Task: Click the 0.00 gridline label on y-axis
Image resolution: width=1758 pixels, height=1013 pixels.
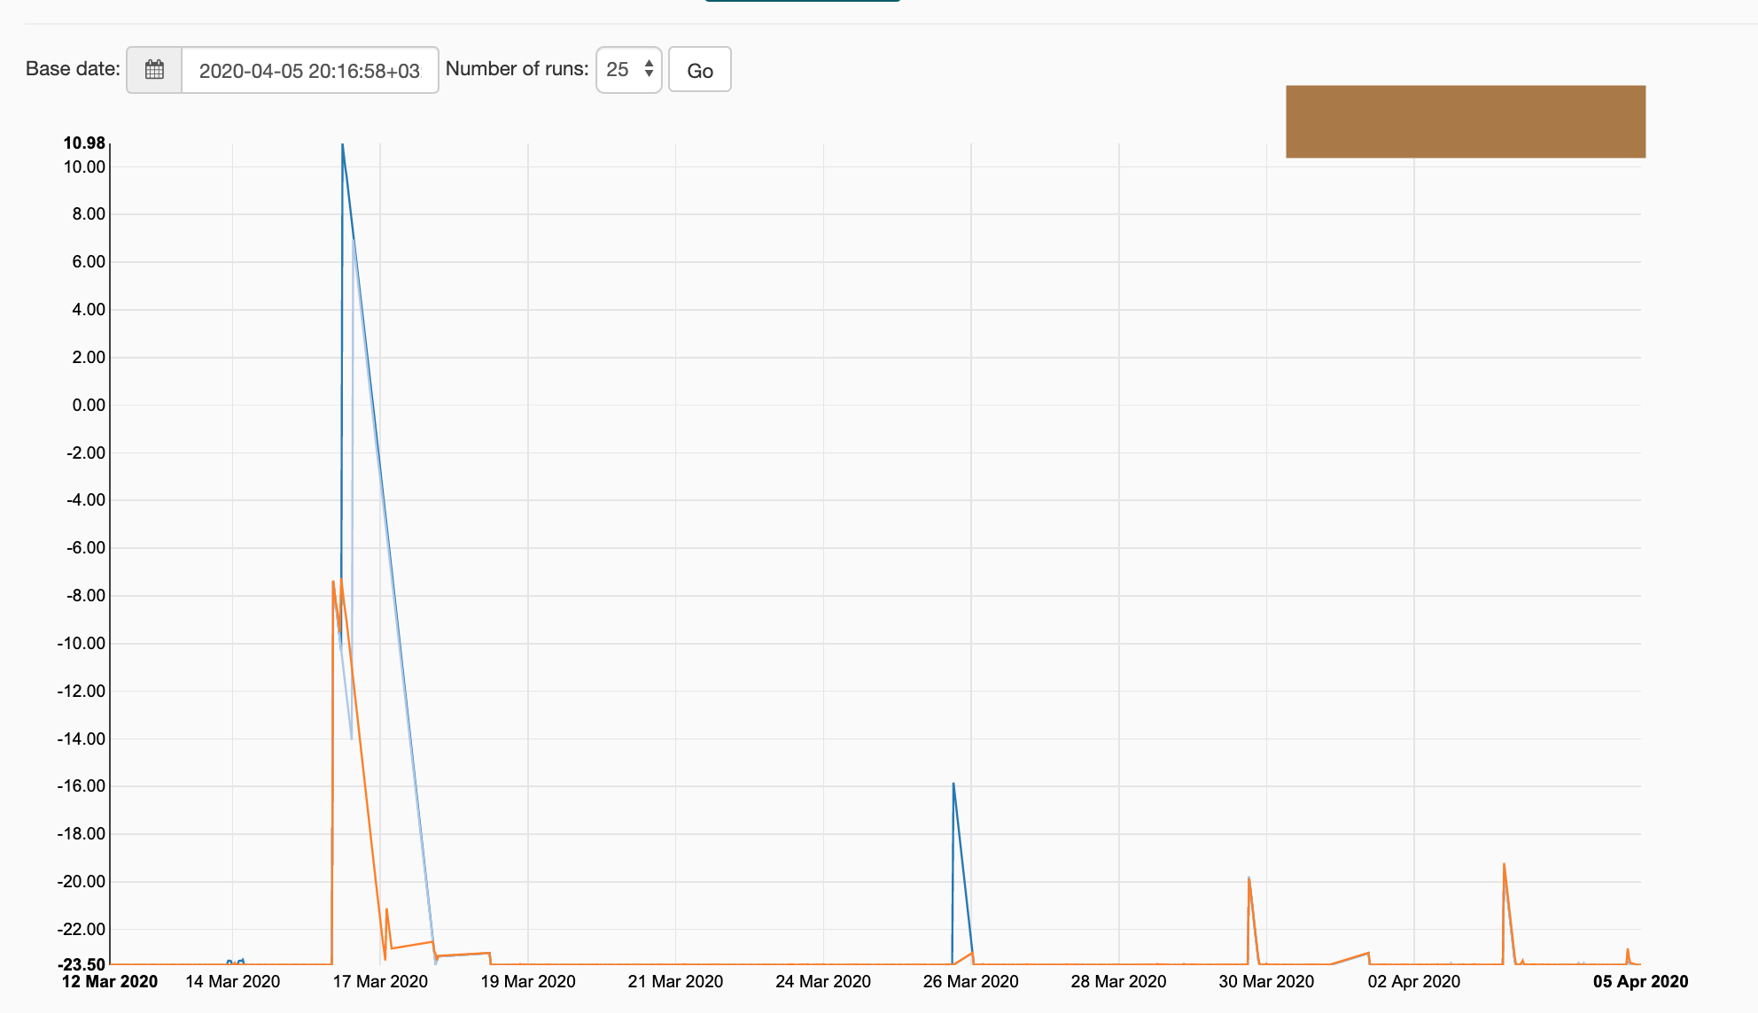Action: (87, 405)
